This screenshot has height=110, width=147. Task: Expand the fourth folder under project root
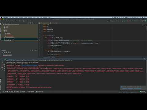[3, 31]
